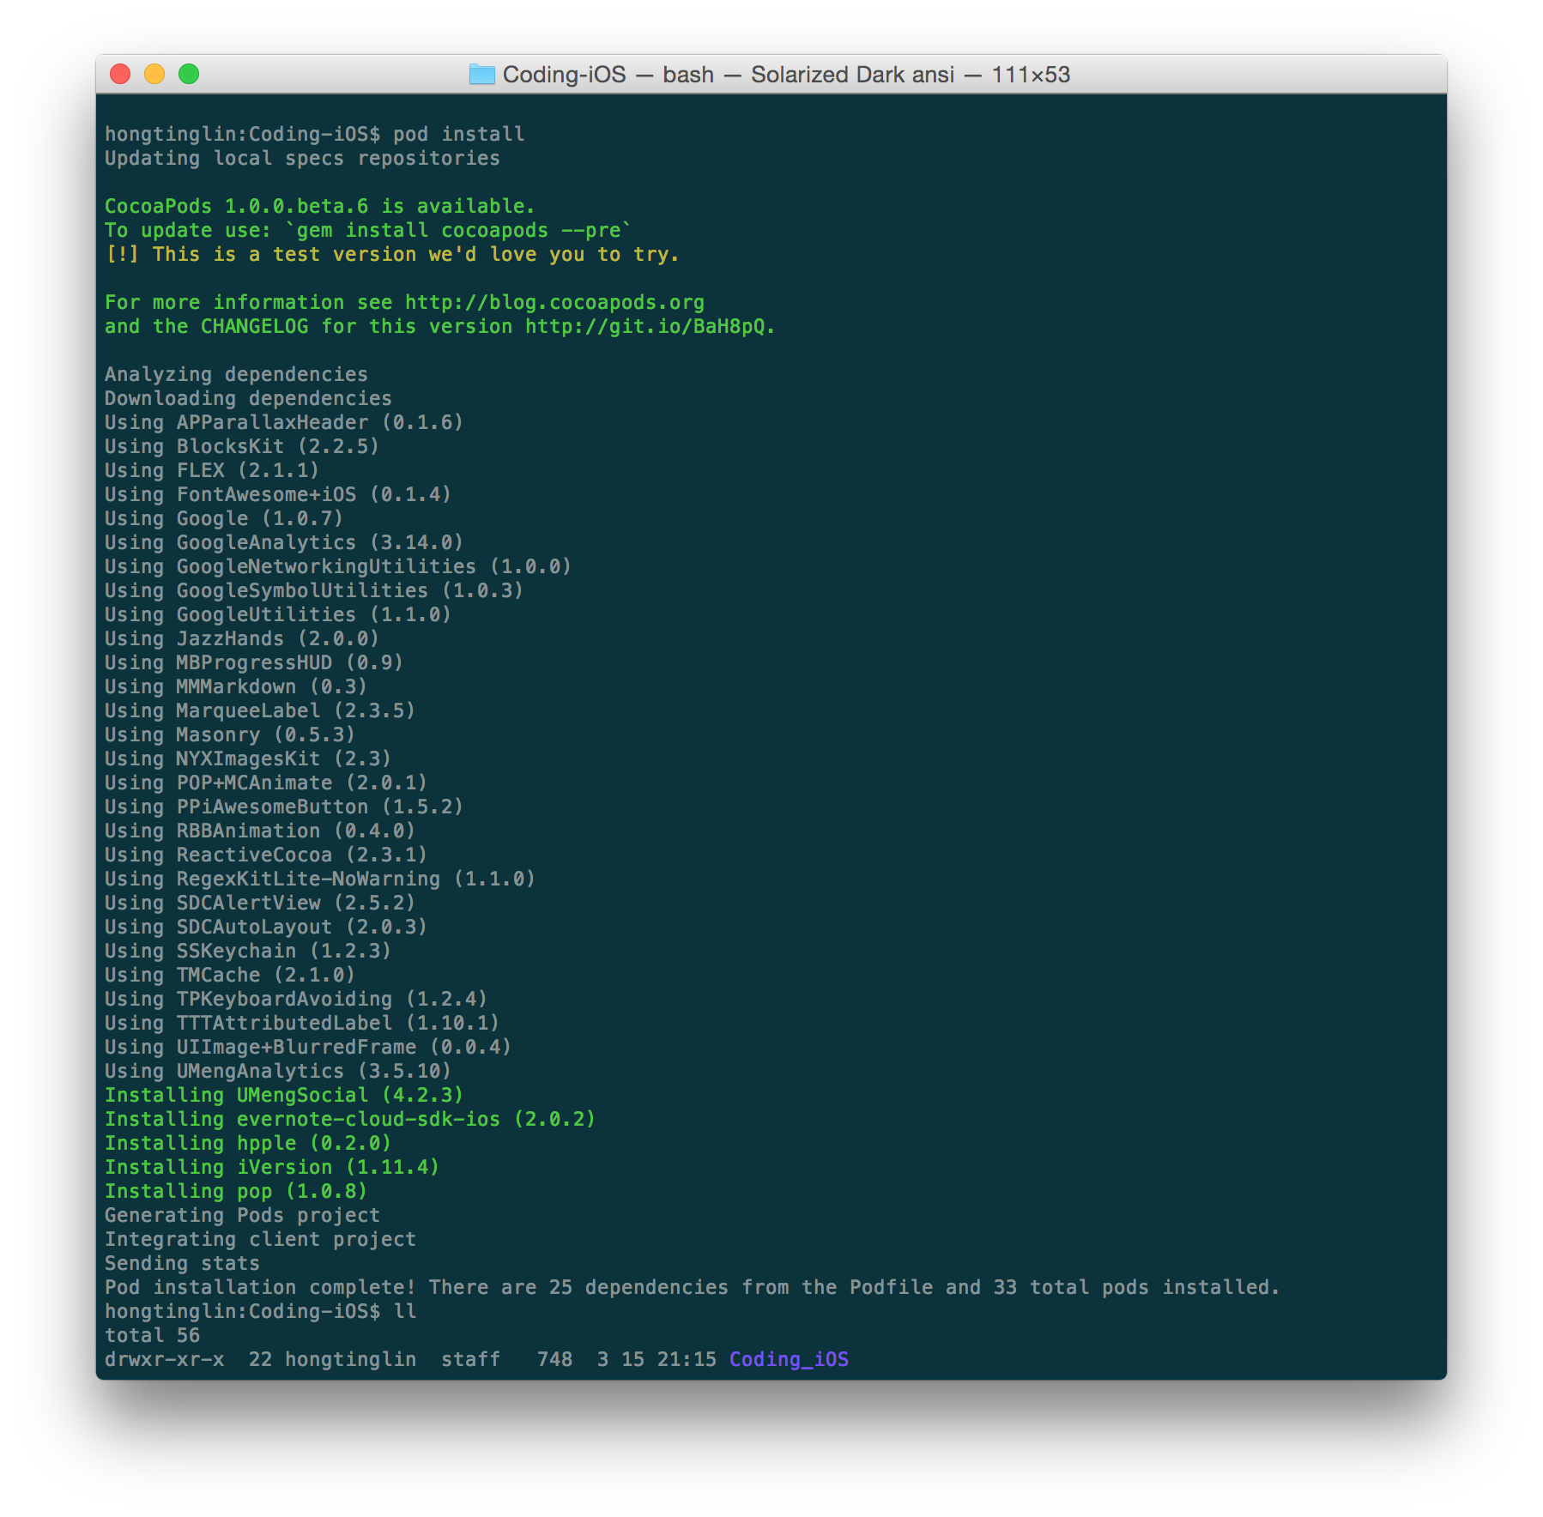
Task: Click the window title text Coding-iOS
Action: pyautogui.click(x=564, y=75)
